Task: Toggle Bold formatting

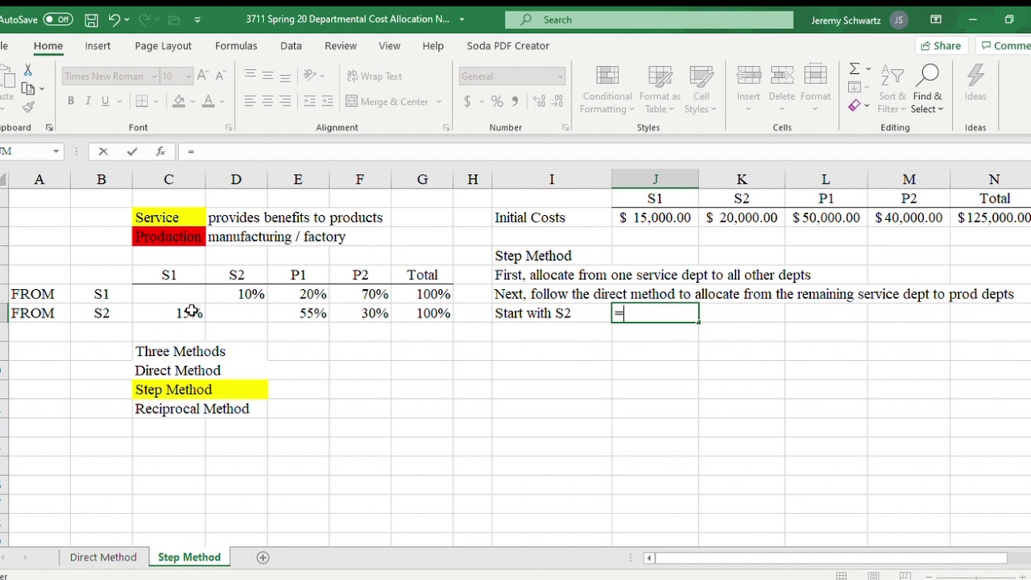Action: 71,101
